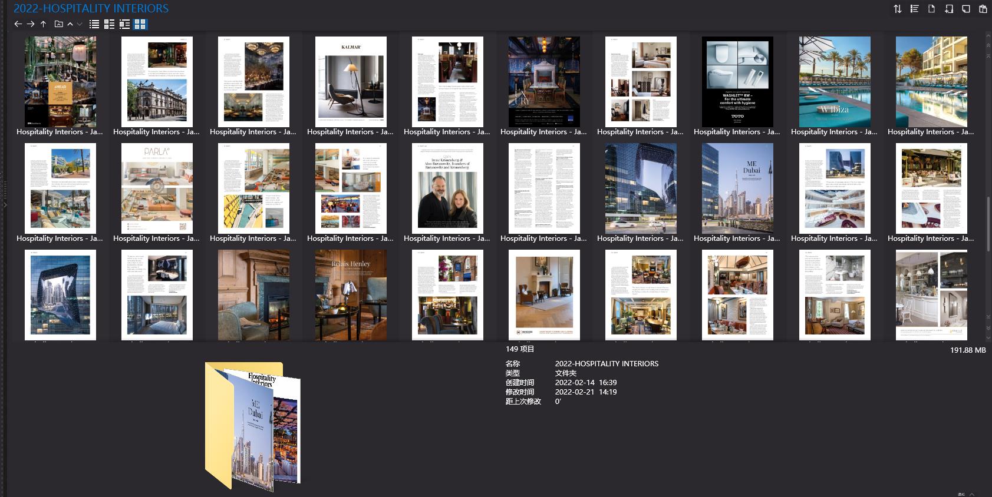
Task: Select the KALMAR floor lamp advert thumbnail
Action: coord(351,81)
